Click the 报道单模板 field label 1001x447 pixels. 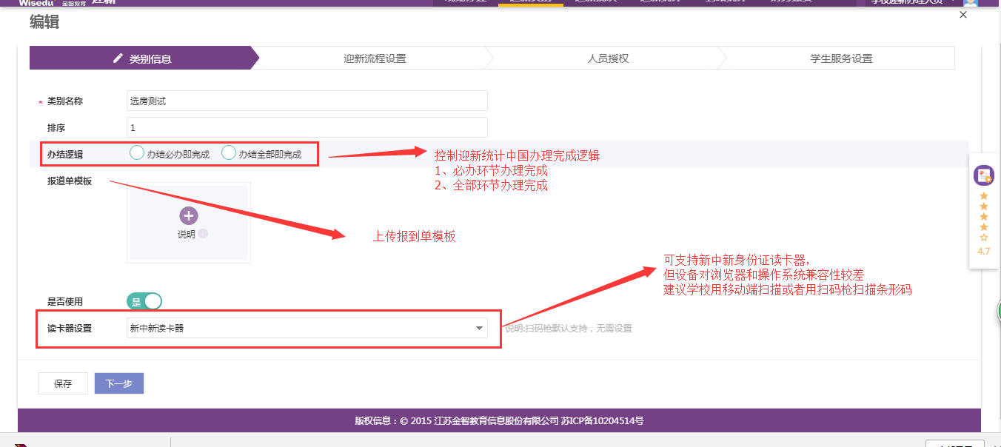70,181
